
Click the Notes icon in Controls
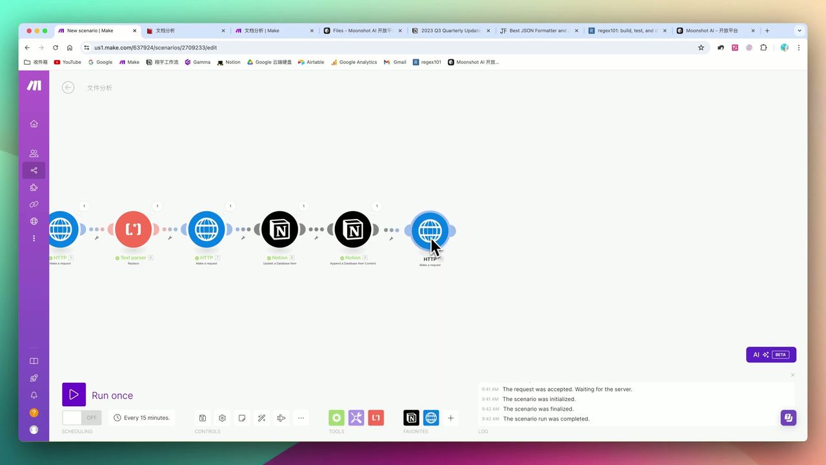(242, 418)
